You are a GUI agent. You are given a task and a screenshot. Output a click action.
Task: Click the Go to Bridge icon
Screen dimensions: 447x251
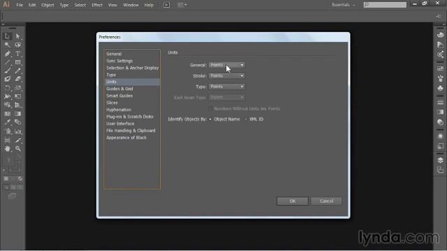click(167, 5)
